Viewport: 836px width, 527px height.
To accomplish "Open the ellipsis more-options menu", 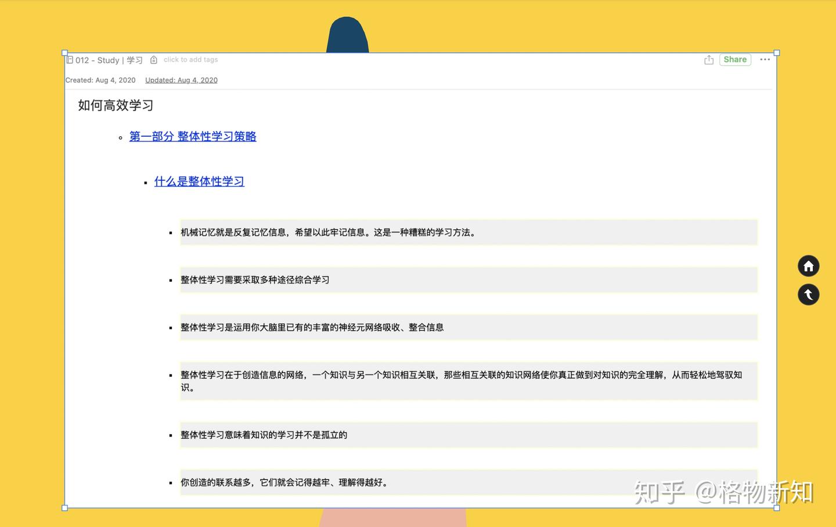I will [765, 60].
